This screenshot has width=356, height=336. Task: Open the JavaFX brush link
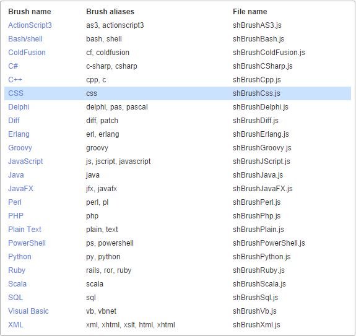click(20, 189)
